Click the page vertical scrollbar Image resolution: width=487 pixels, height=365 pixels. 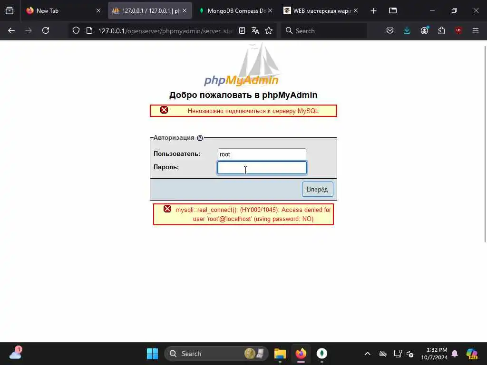[x=485, y=144]
